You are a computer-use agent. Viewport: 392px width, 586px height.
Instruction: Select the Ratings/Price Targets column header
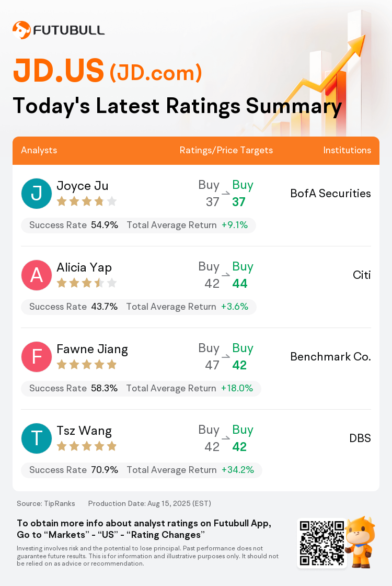[x=226, y=150]
